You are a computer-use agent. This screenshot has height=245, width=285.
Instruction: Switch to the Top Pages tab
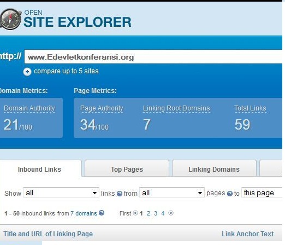pos(127,169)
